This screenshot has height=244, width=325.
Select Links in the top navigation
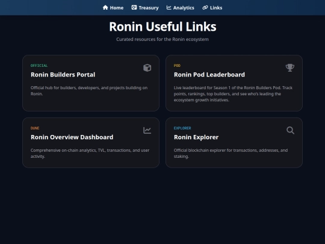212,8
